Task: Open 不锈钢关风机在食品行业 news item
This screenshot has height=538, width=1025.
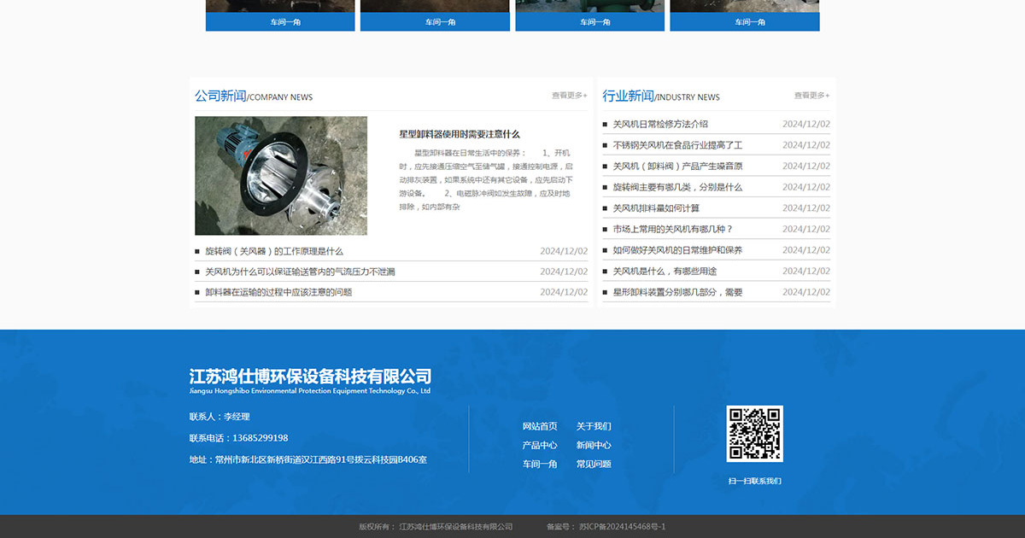Action: click(677, 145)
